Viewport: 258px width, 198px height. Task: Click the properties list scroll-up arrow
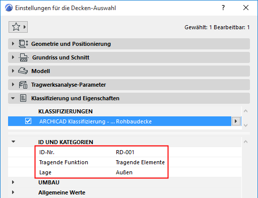pyautogui.click(x=245, y=142)
